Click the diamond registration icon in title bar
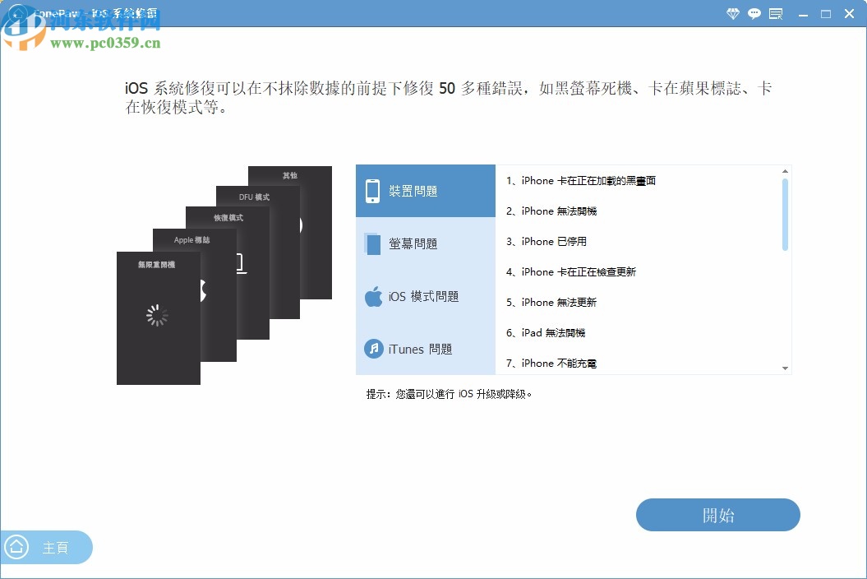867x579 pixels. point(731,14)
